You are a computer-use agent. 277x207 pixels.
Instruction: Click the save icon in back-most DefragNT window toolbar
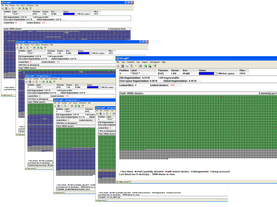coord(19,8)
